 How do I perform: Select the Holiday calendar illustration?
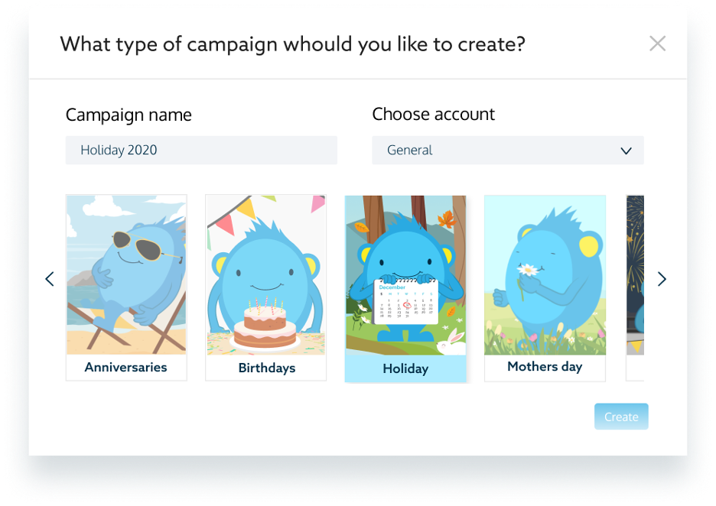tap(405, 275)
